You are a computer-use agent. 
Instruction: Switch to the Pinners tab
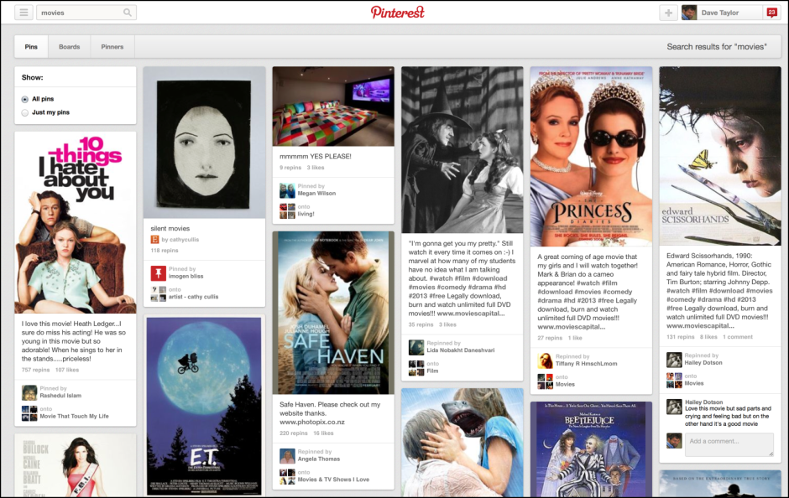pyautogui.click(x=112, y=46)
